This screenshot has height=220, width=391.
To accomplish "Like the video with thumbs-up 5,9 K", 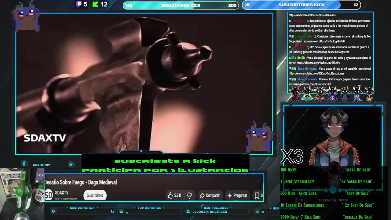I will [174, 196].
